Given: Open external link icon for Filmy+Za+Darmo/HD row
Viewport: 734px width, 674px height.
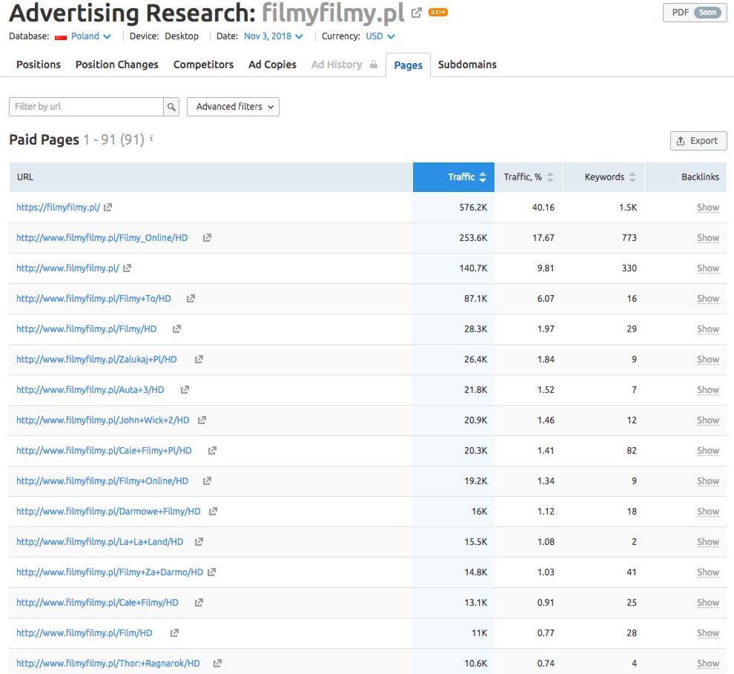Looking at the screenshot, I should click(211, 572).
